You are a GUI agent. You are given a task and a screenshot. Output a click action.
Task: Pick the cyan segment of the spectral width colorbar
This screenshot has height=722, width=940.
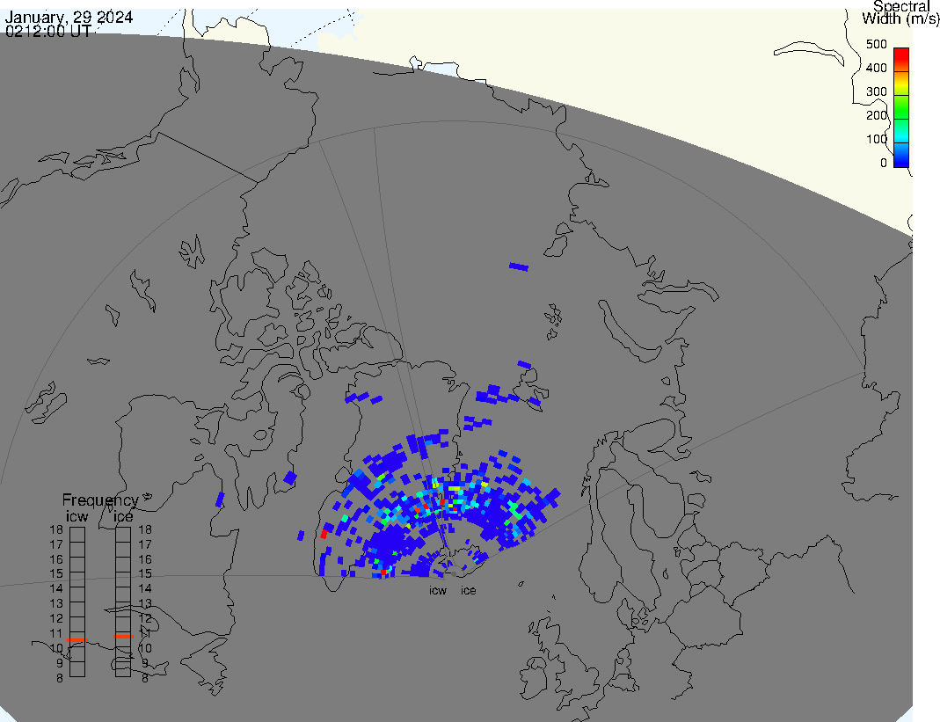(901, 131)
